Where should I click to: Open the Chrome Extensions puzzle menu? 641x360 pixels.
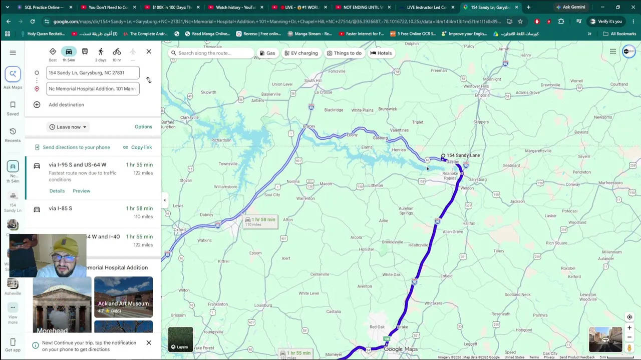tap(561, 21)
